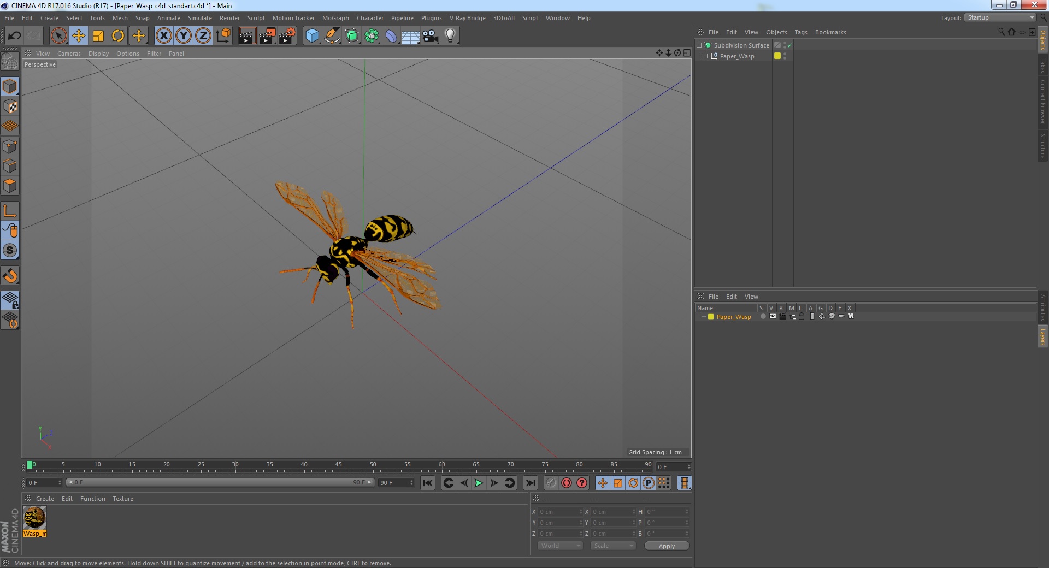
Task: Toggle Paper_Wasp layer lock icon
Action: click(802, 316)
